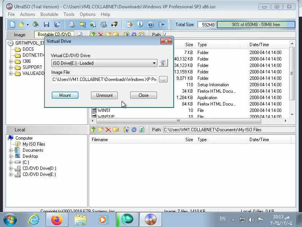Click the Compress ISO toolbar icon

click(x=93, y=25)
